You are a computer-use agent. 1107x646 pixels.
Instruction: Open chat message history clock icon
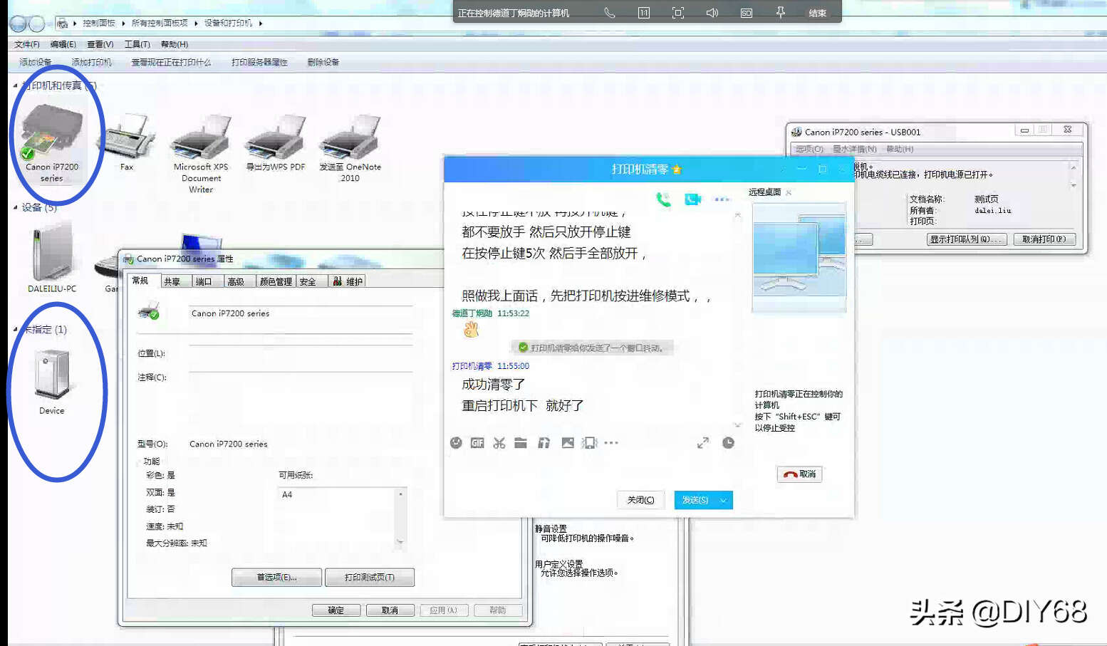728,443
